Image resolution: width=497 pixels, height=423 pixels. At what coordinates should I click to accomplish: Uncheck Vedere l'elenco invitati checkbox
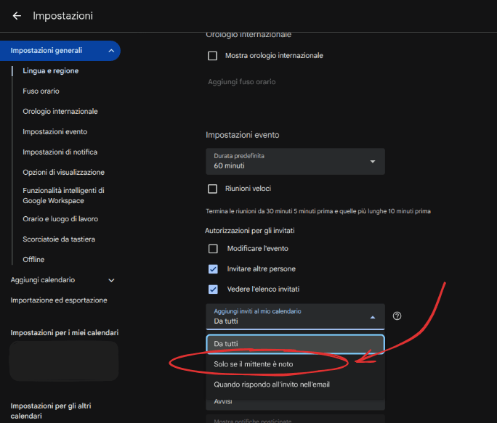pos(213,289)
